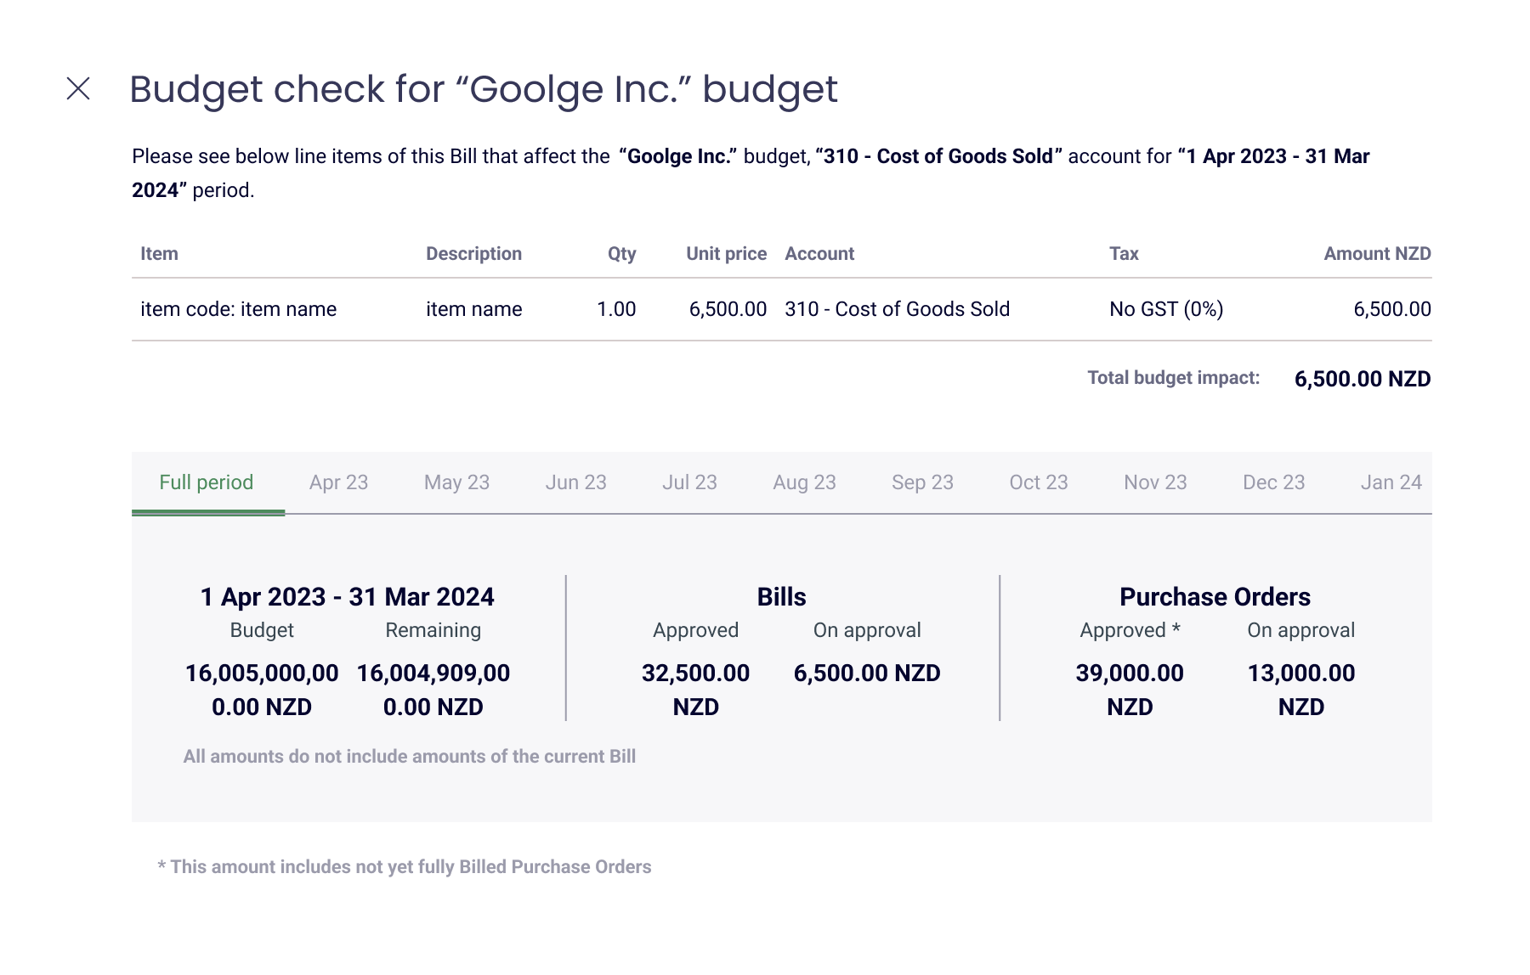Switch to the Oct 23 tab
Viewport: 1530px width, 975px height.
pyautogui.click(x=1038, y=482)
